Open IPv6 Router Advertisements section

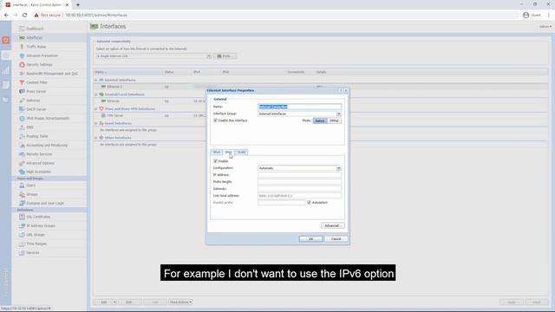[x=48, y=118]
